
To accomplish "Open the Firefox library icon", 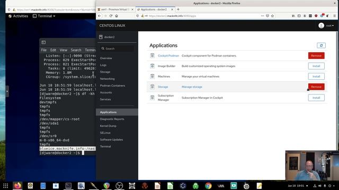I will pyautogui.click(x=293, y=16).
